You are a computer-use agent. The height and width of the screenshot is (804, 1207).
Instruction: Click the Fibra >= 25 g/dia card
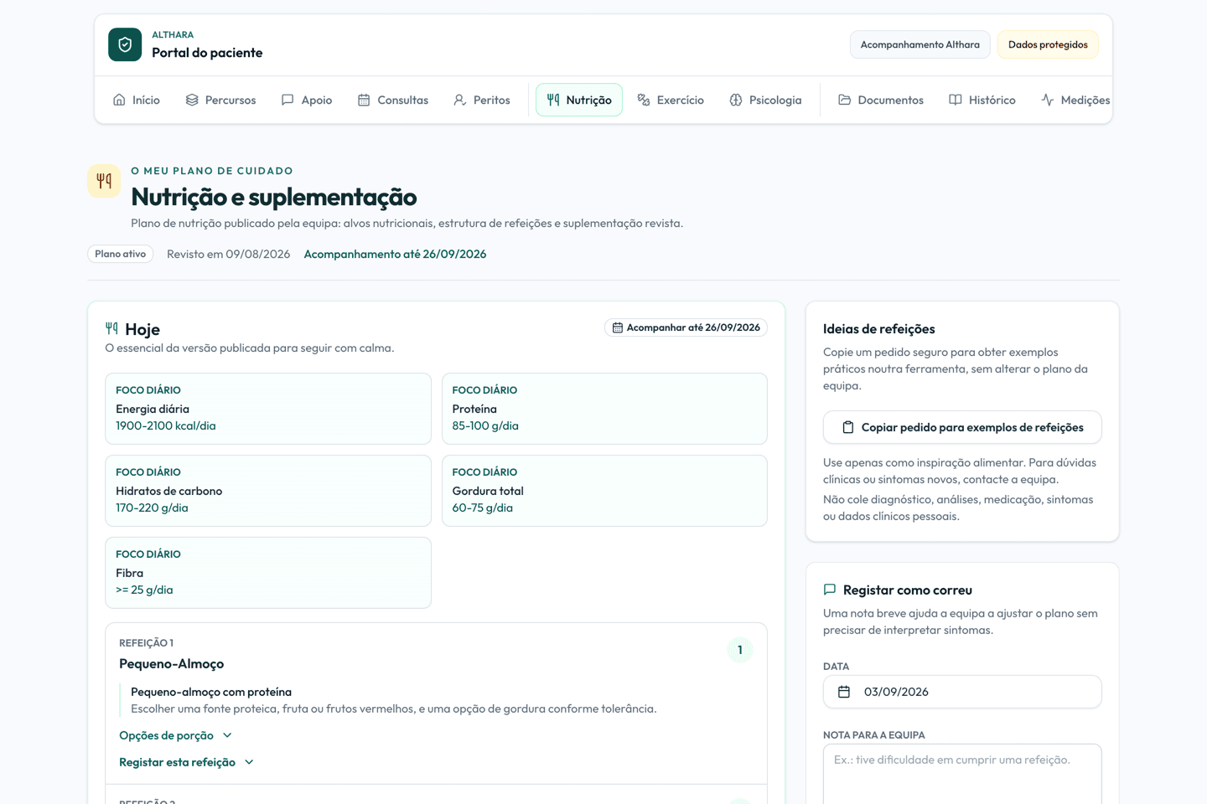[268, 573]
